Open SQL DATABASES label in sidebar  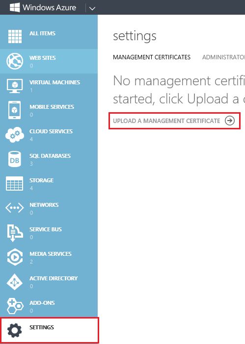(50, 156)
